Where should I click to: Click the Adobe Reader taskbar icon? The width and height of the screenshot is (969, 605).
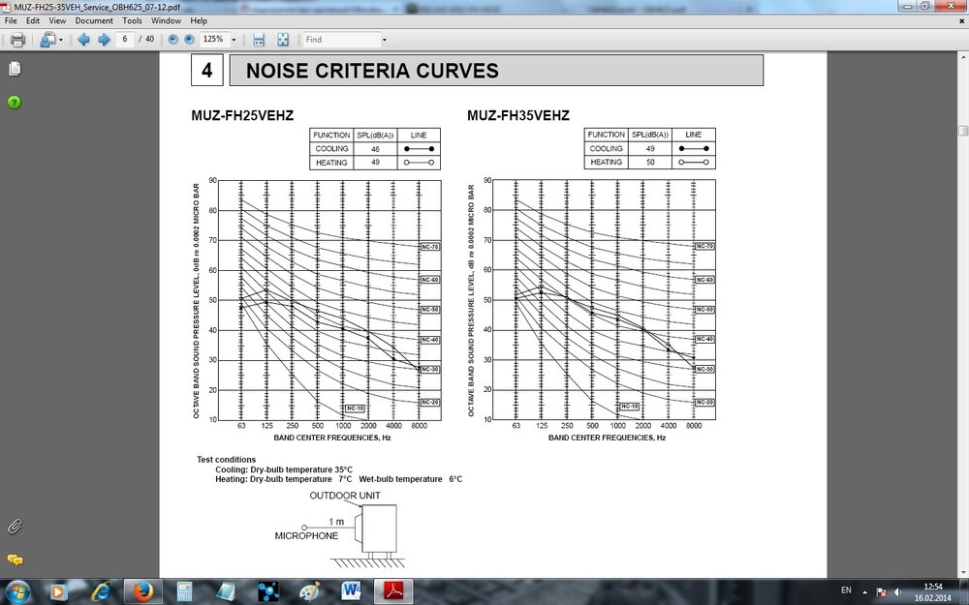point(394,592)
